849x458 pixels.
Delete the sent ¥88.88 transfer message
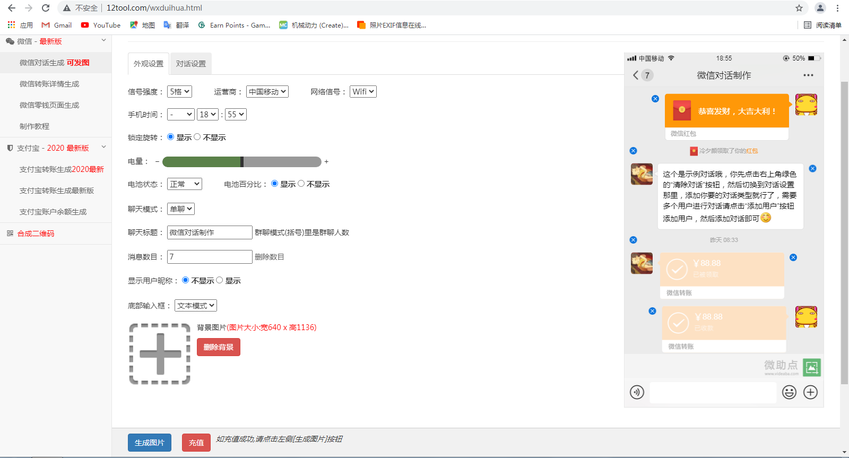tap(652, 311)
